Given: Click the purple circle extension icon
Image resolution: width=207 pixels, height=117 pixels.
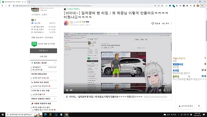Looking at the screenshot, I should [180, 6].
